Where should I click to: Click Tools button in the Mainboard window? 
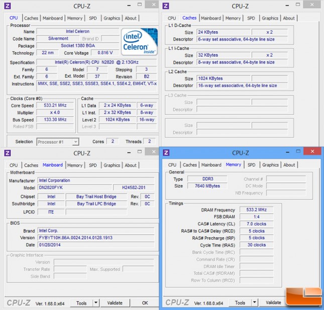(81, 303)
